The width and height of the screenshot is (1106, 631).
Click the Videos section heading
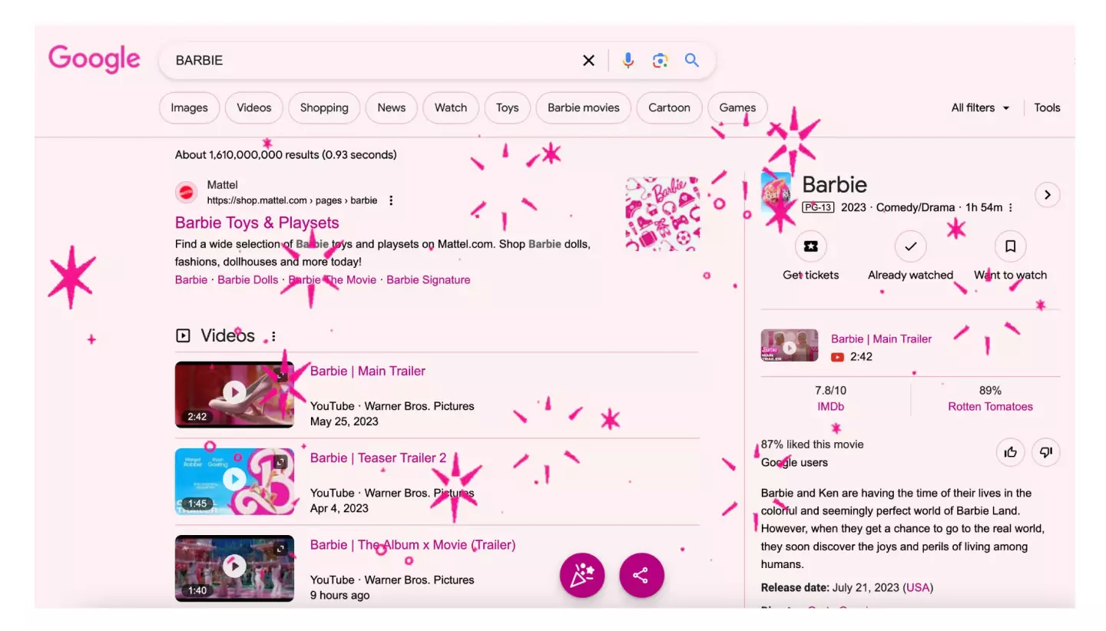[227, 335]
